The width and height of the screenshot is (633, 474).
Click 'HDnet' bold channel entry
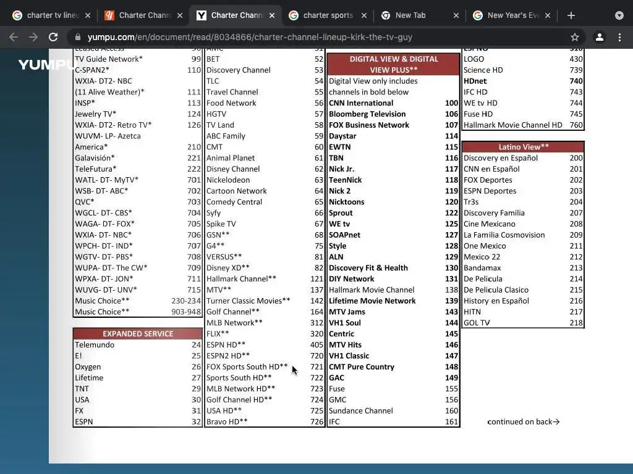(523, 81)
